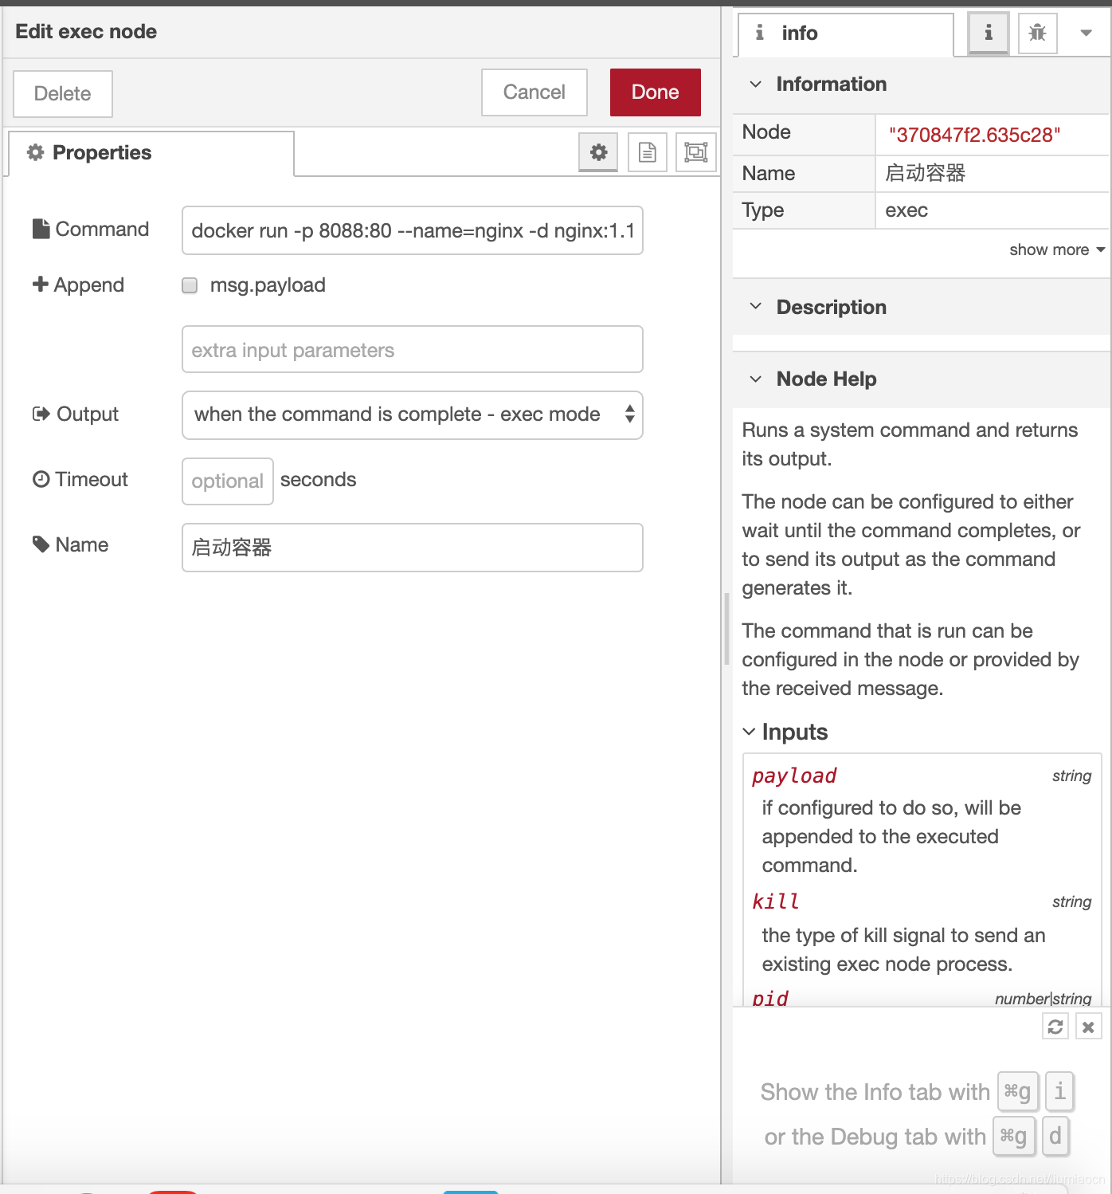Click the Name tag icon label
This screenshot has height=1194, width=1112.
coord(70,544)
